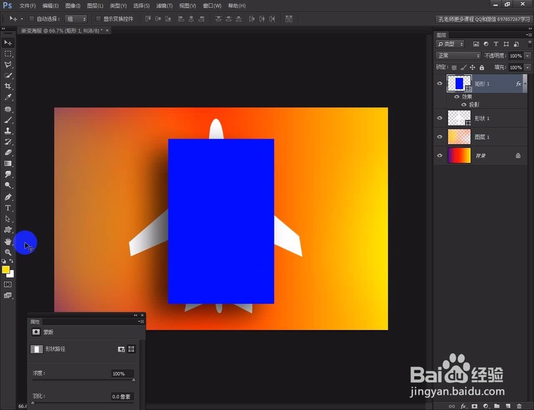Image resolution: width=534 pixels, height=410 pixels.
Task: Click the 蒙版 mask icon in Properties
Action: click(x=36, y=332)
